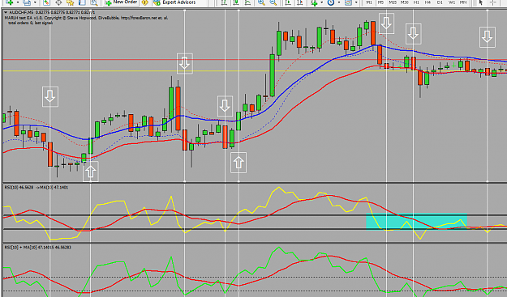
Task: Switch timeframe to W1
Action: point(452,2)
